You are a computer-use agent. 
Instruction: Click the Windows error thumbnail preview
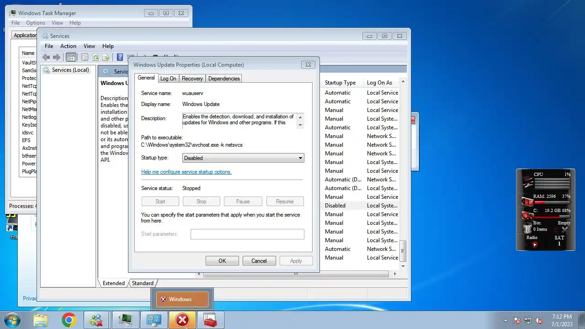pyautogui.click(x=182, y=299)
